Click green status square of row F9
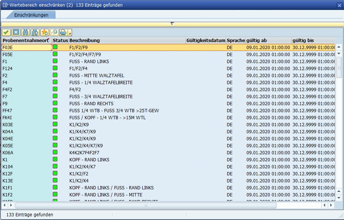The height and width of the screenshot is (220, 344). pos(55,103)
